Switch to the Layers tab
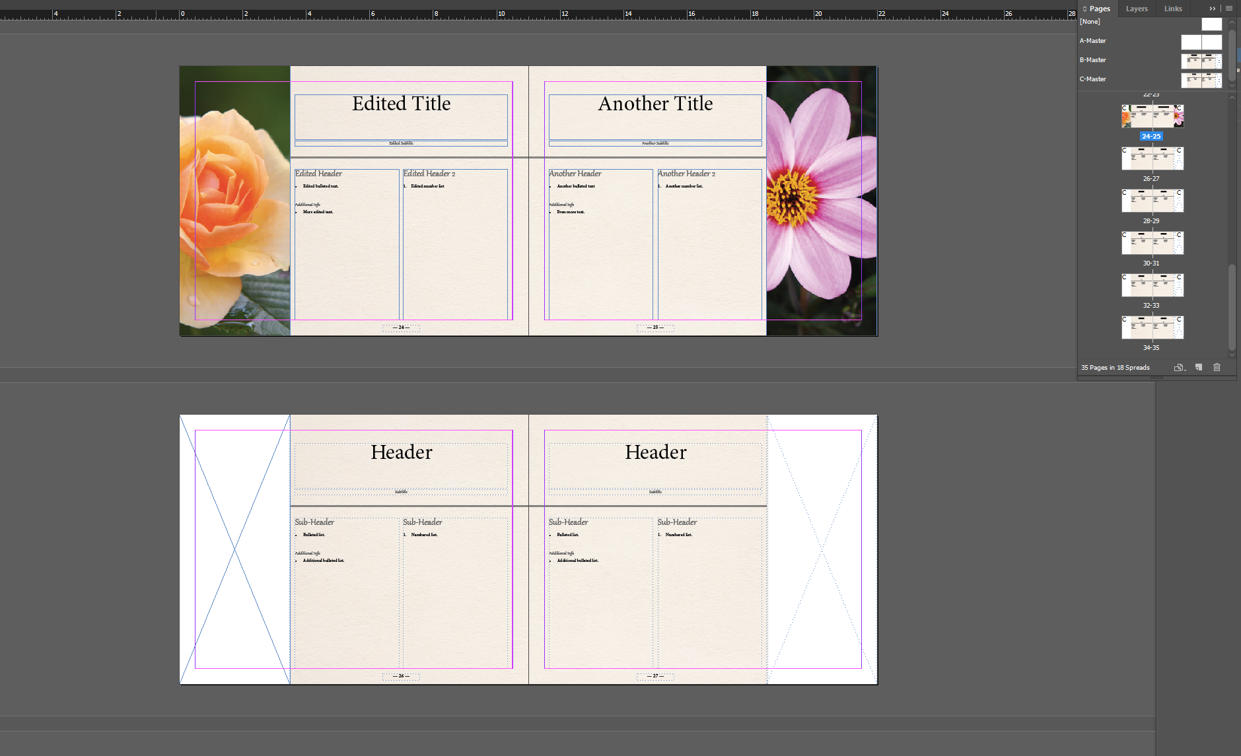This screenshot has height=756, width=1241. [1137, 9]
